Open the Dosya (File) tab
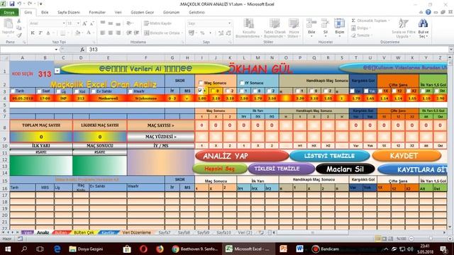This screenshot has width=454, height=255. 9,13
